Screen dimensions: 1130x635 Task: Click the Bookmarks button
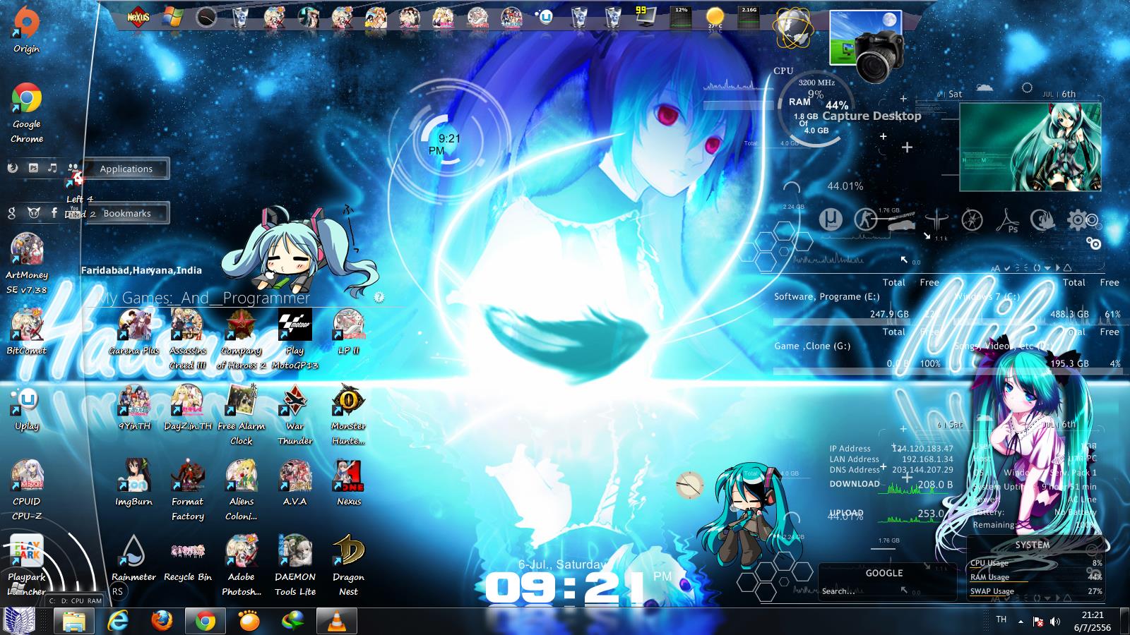coord(127,213)
